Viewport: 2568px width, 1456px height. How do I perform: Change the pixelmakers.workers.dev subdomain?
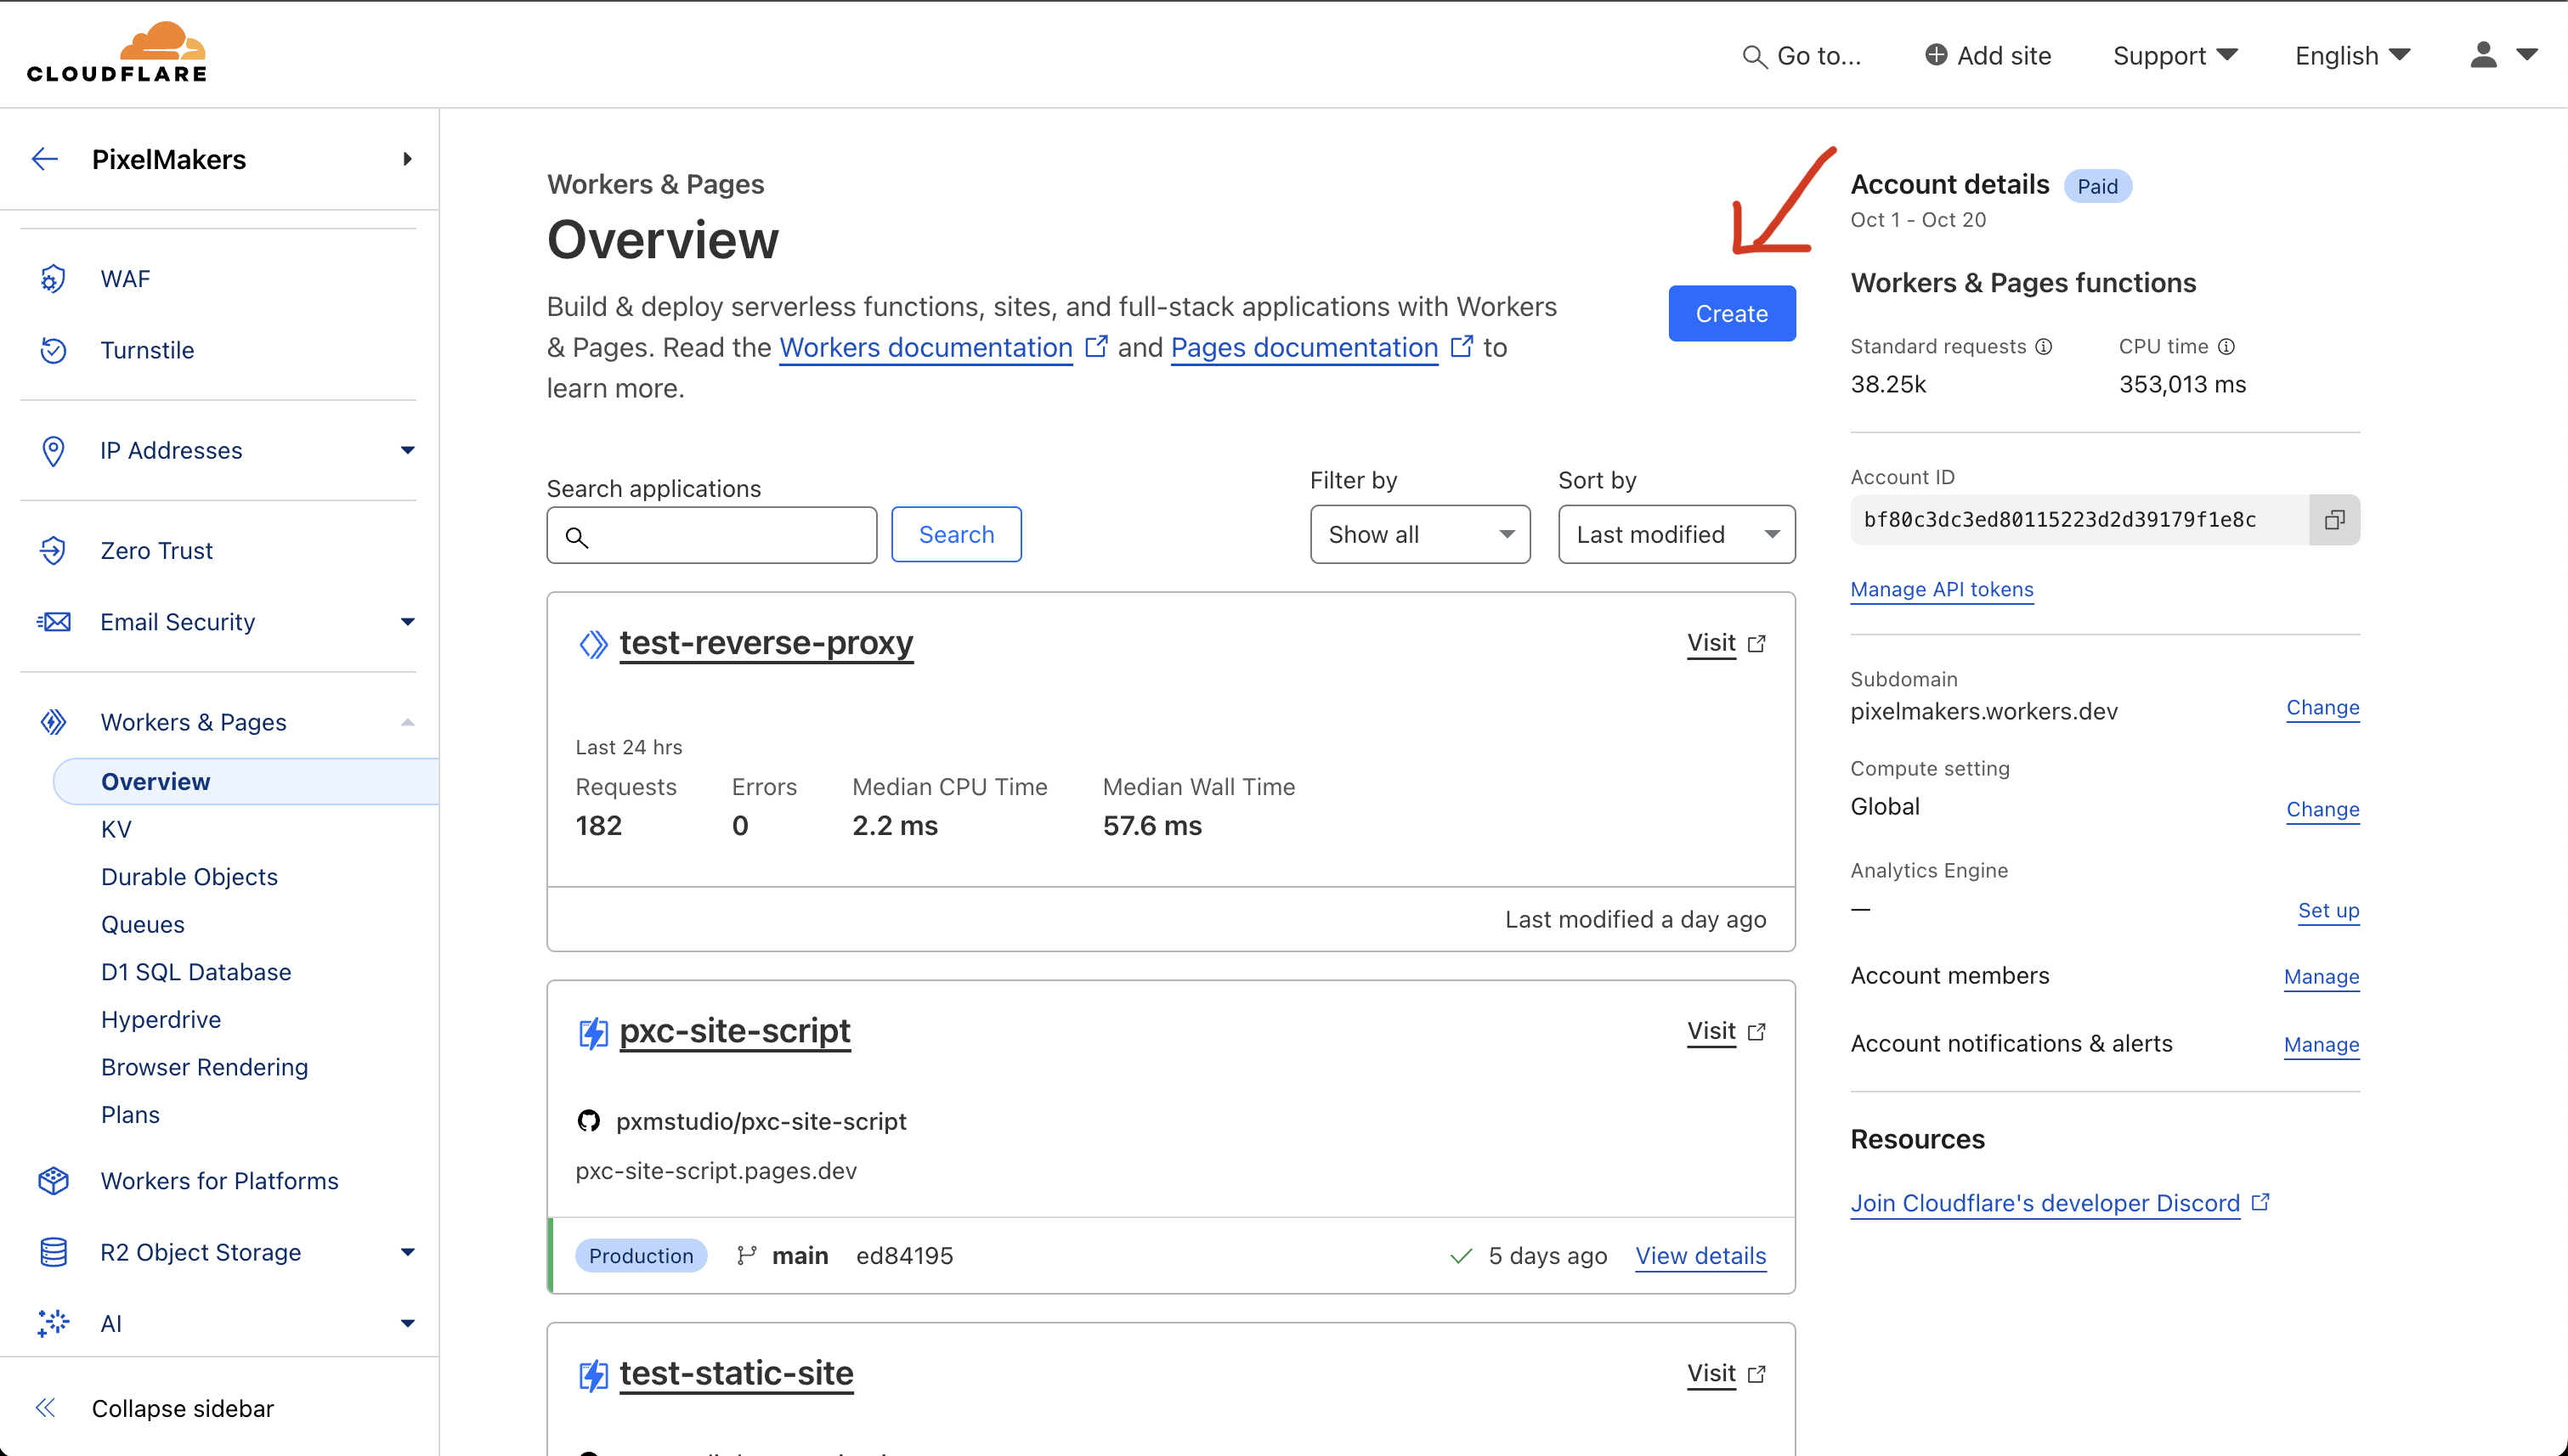[x=2323, y=707]
